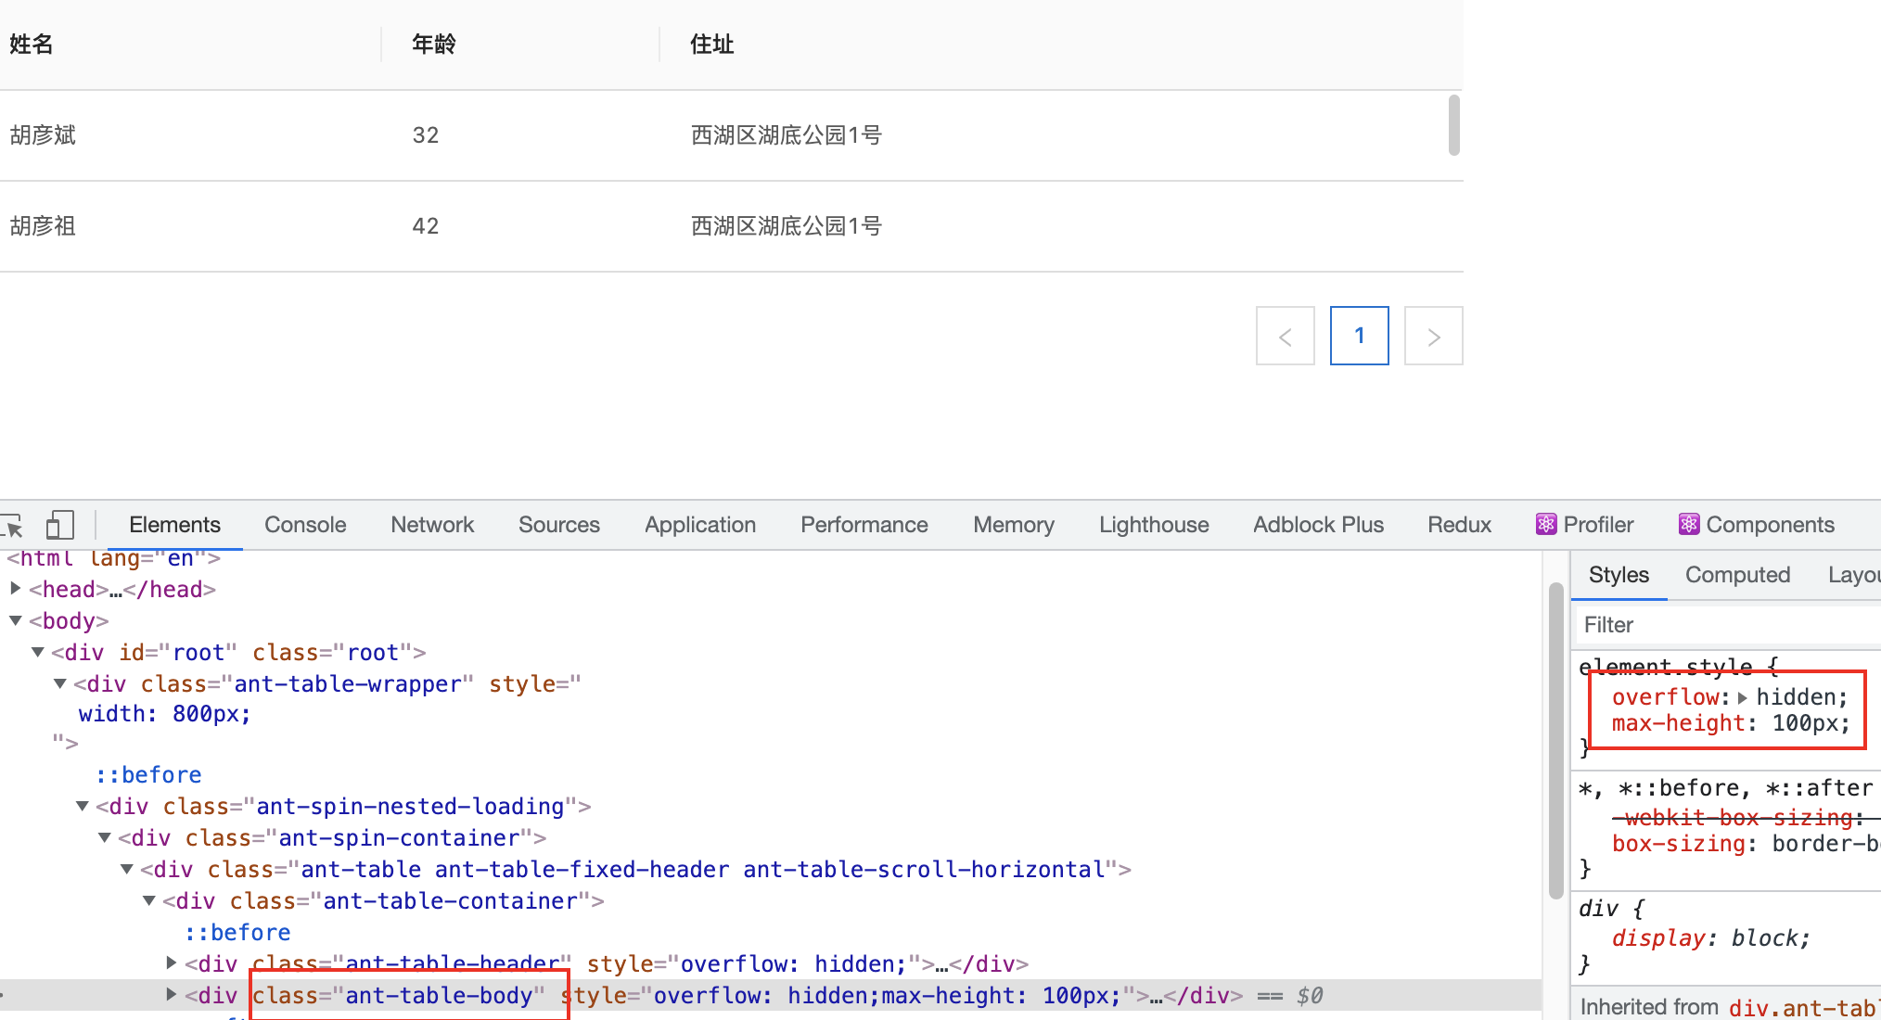This screenshot has height=1020, width=1881.
Task: Collapse the body element node
Action: tap(16, 620)
